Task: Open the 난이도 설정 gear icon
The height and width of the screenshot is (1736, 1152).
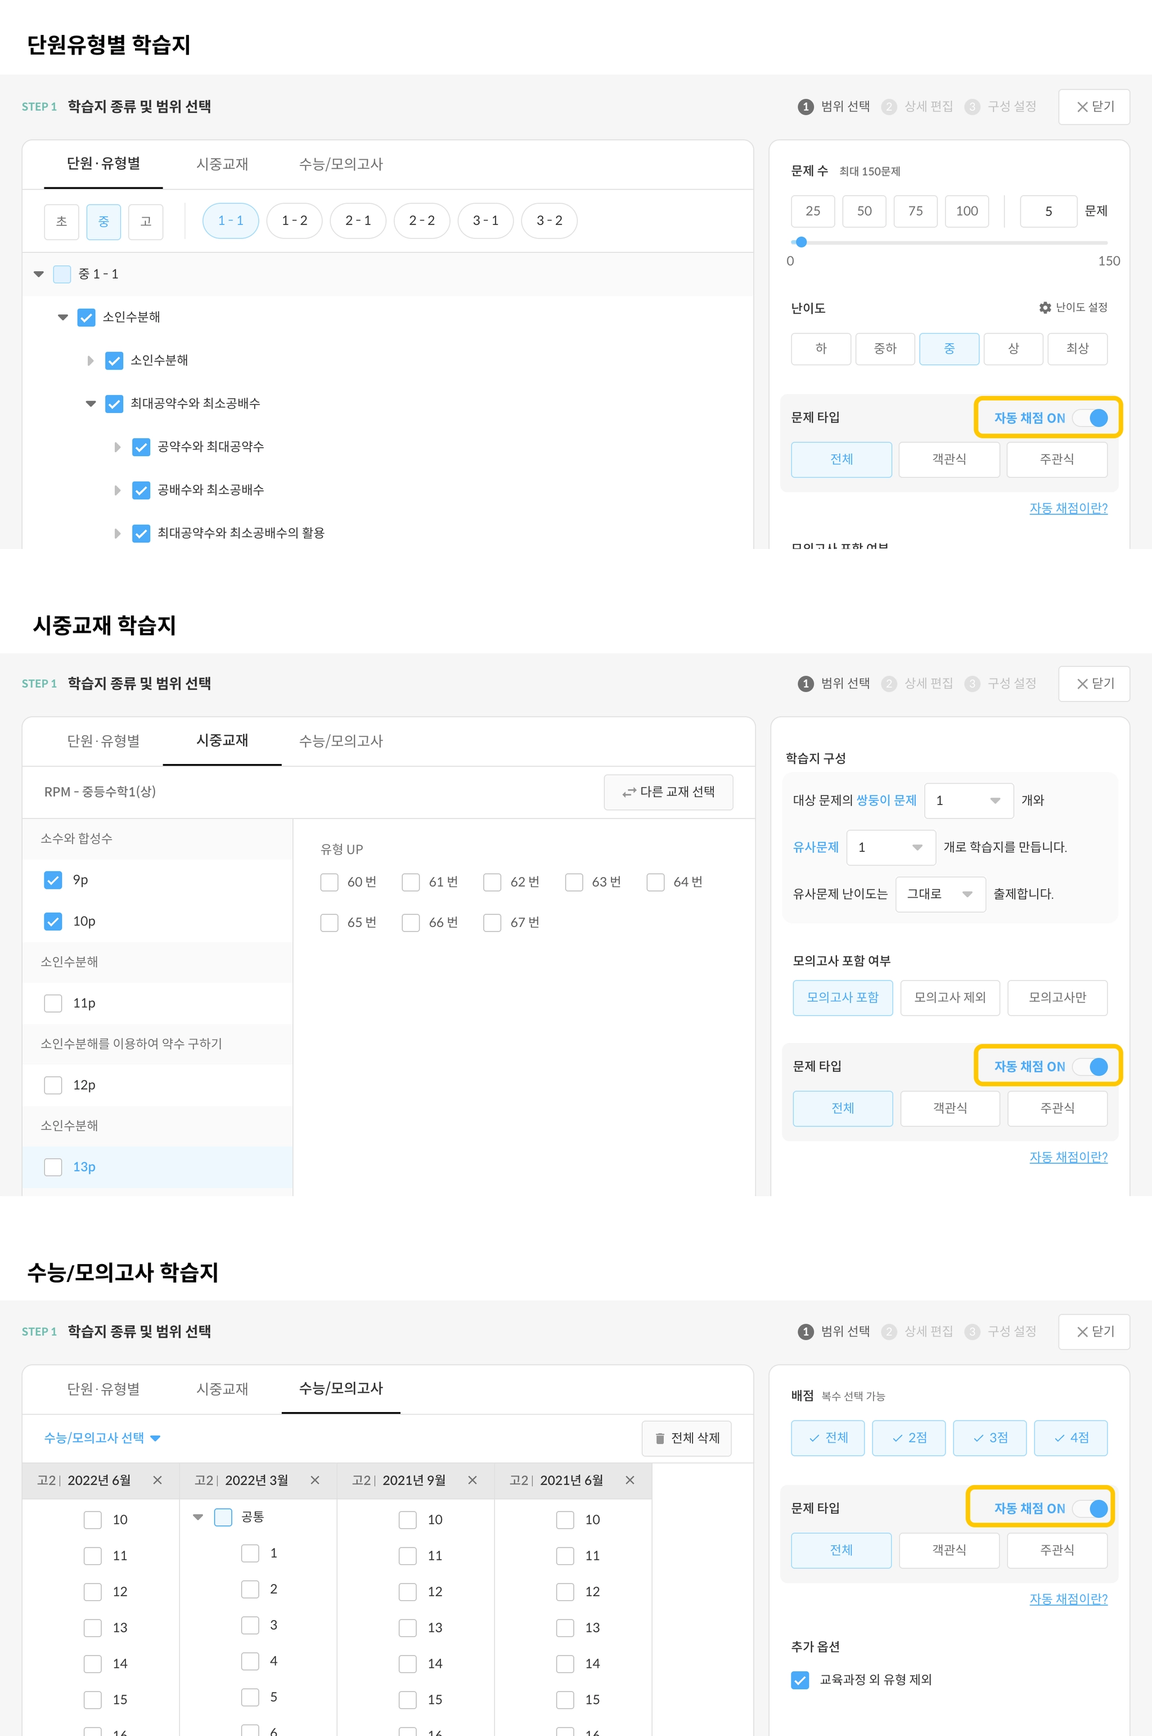Action: click(1045, 308)
